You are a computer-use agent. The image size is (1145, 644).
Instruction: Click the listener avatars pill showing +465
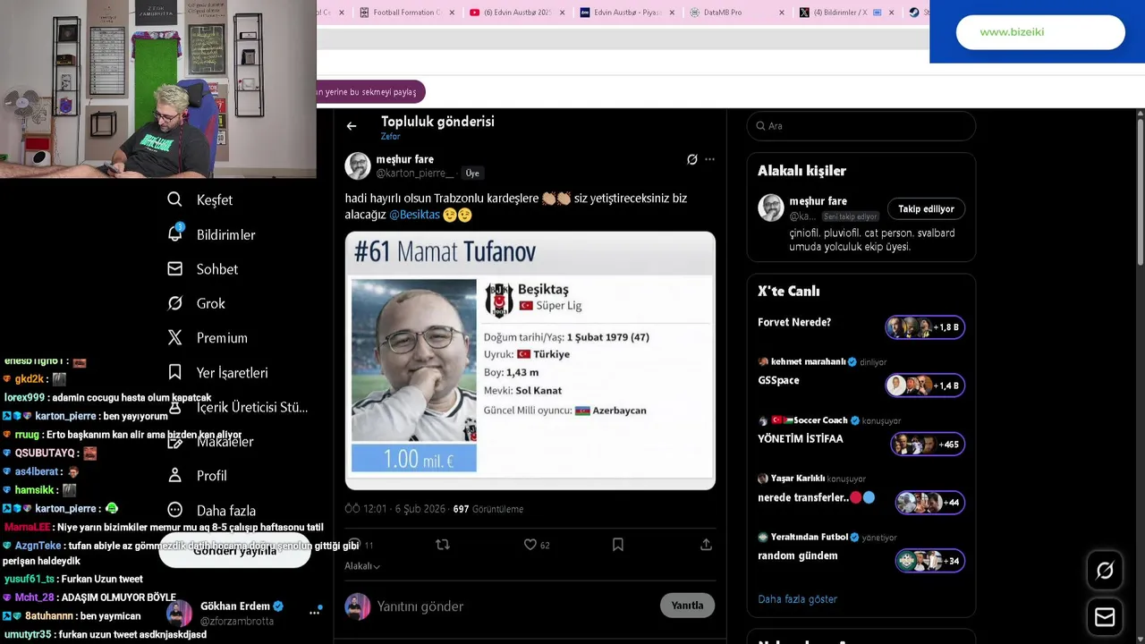pyautogui.click(x=928, y=444)
